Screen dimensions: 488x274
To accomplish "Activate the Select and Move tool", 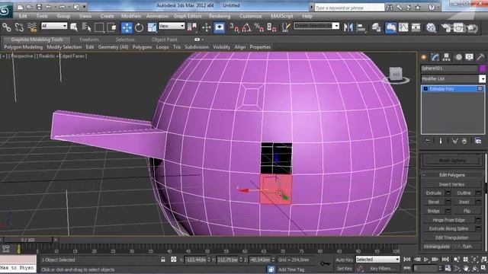I will coord(127,27).
